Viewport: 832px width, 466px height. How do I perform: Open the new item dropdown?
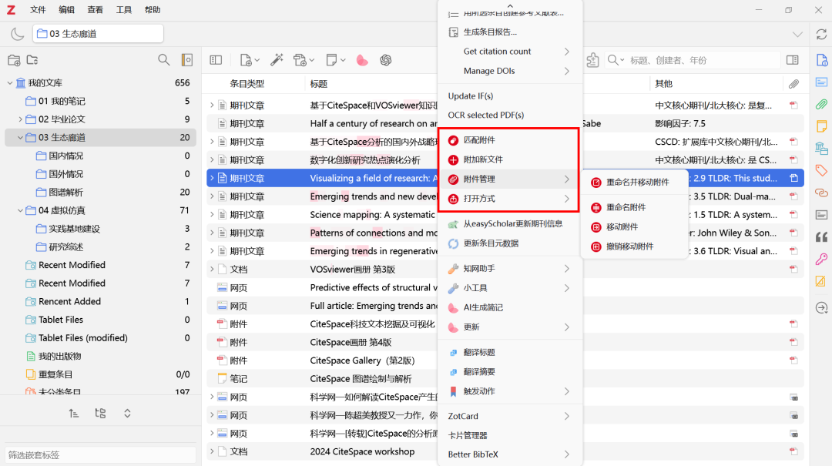click(250, 60)
